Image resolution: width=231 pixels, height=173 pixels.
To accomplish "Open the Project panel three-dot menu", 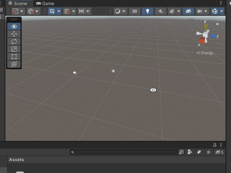I will pos(221,145).
